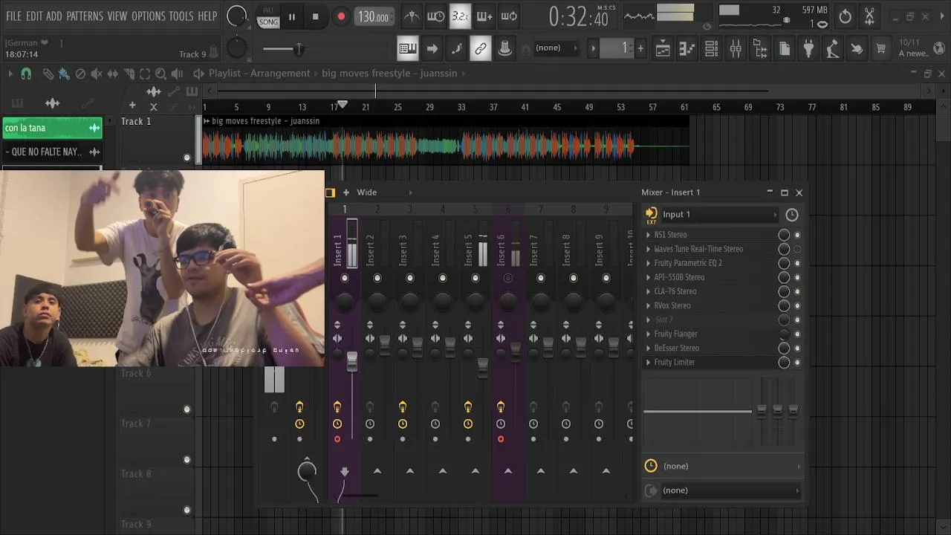Stop playback
Viewport: 951px width, 535px height.
click(x=315, y=16)
